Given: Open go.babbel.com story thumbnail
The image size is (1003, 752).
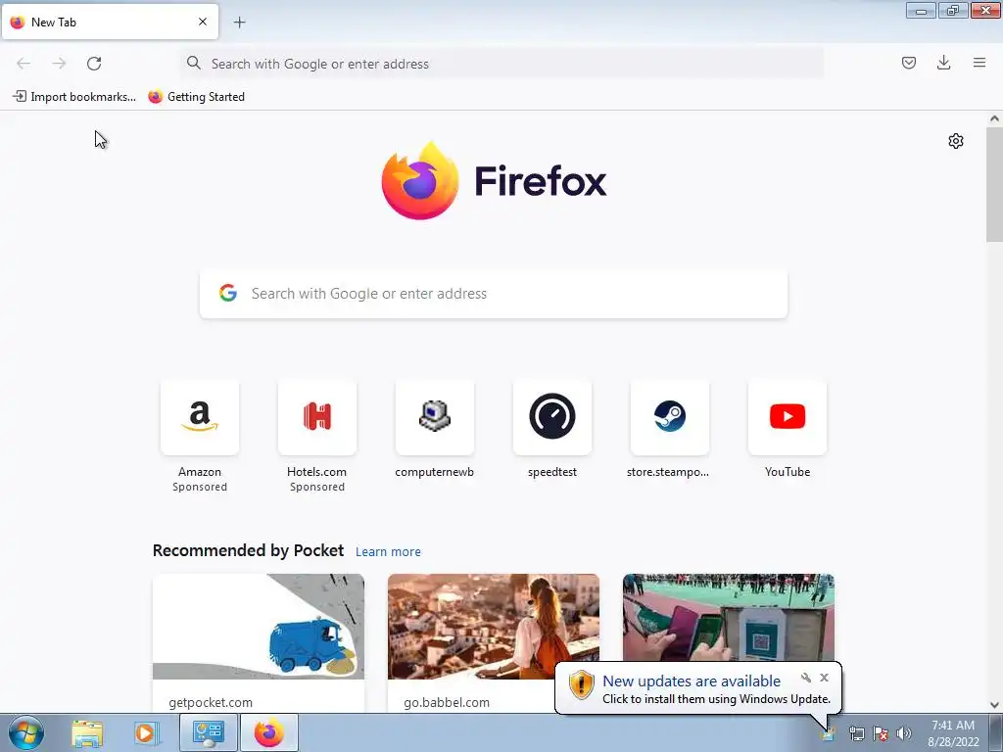Looking at the screenshot, I should coord(494,627).
